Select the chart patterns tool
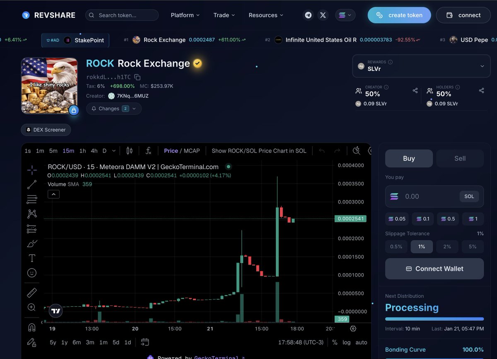The image size is (497, 359). [32, 214]
